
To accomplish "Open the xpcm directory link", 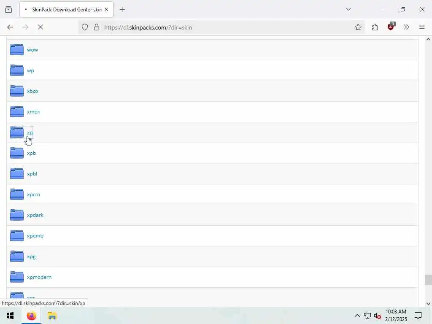I will click(33, 194).
